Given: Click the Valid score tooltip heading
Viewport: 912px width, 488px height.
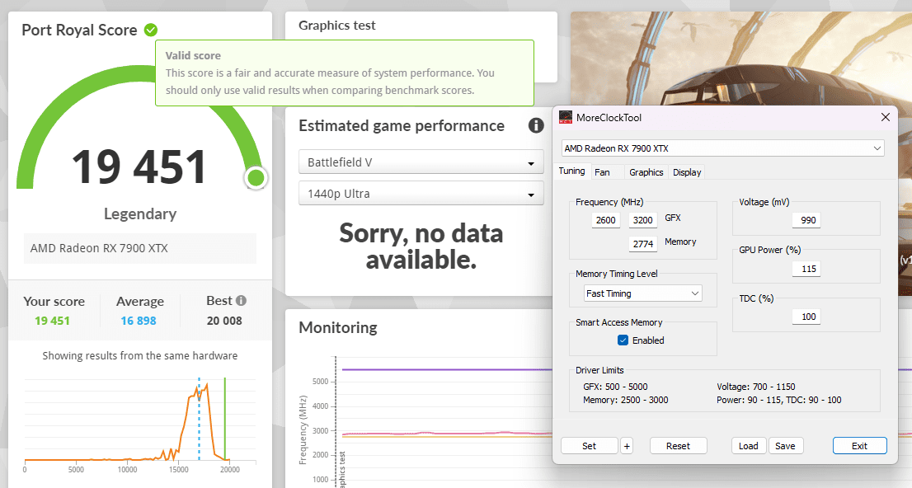Looking at the screenshot, I should (193, 56).
